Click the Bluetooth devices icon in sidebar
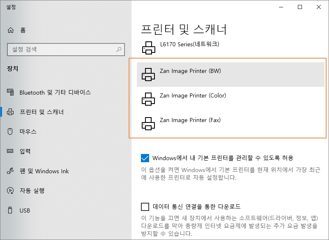The height and width of the screenshot is (240, 329). pos(10,92)
